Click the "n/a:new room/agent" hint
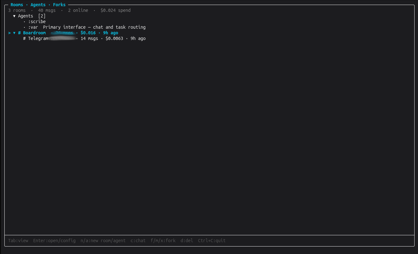The width and height of the screenshot is (418, 254). (103, 241)
